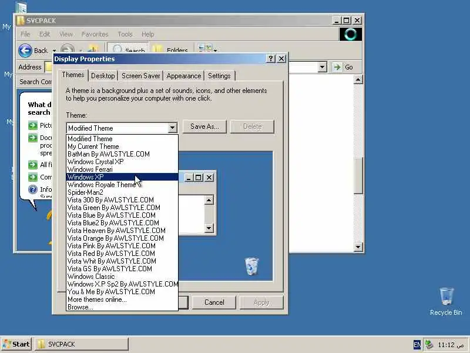Screen dimensions: 470x353
Task: Select the Themes tab
Action: coord(73,75)
